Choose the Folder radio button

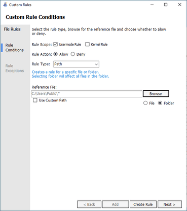point(160,103)
